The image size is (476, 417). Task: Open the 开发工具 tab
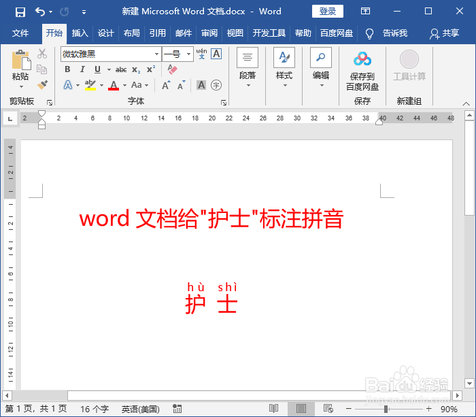click(269, 33)
